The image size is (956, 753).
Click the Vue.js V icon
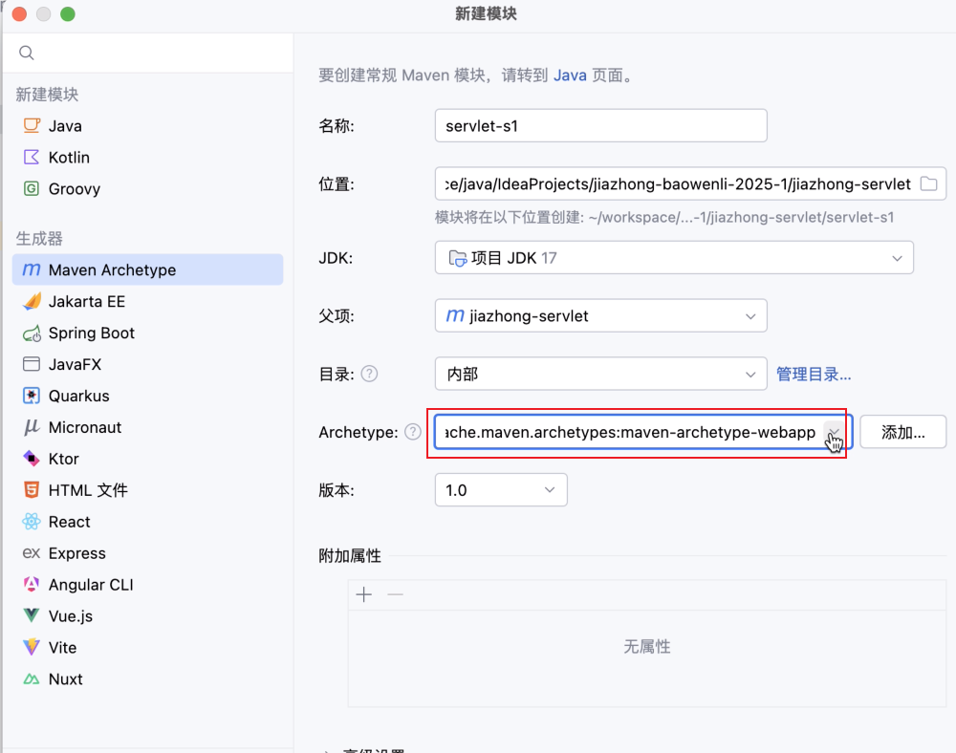(x=32, y=615)
